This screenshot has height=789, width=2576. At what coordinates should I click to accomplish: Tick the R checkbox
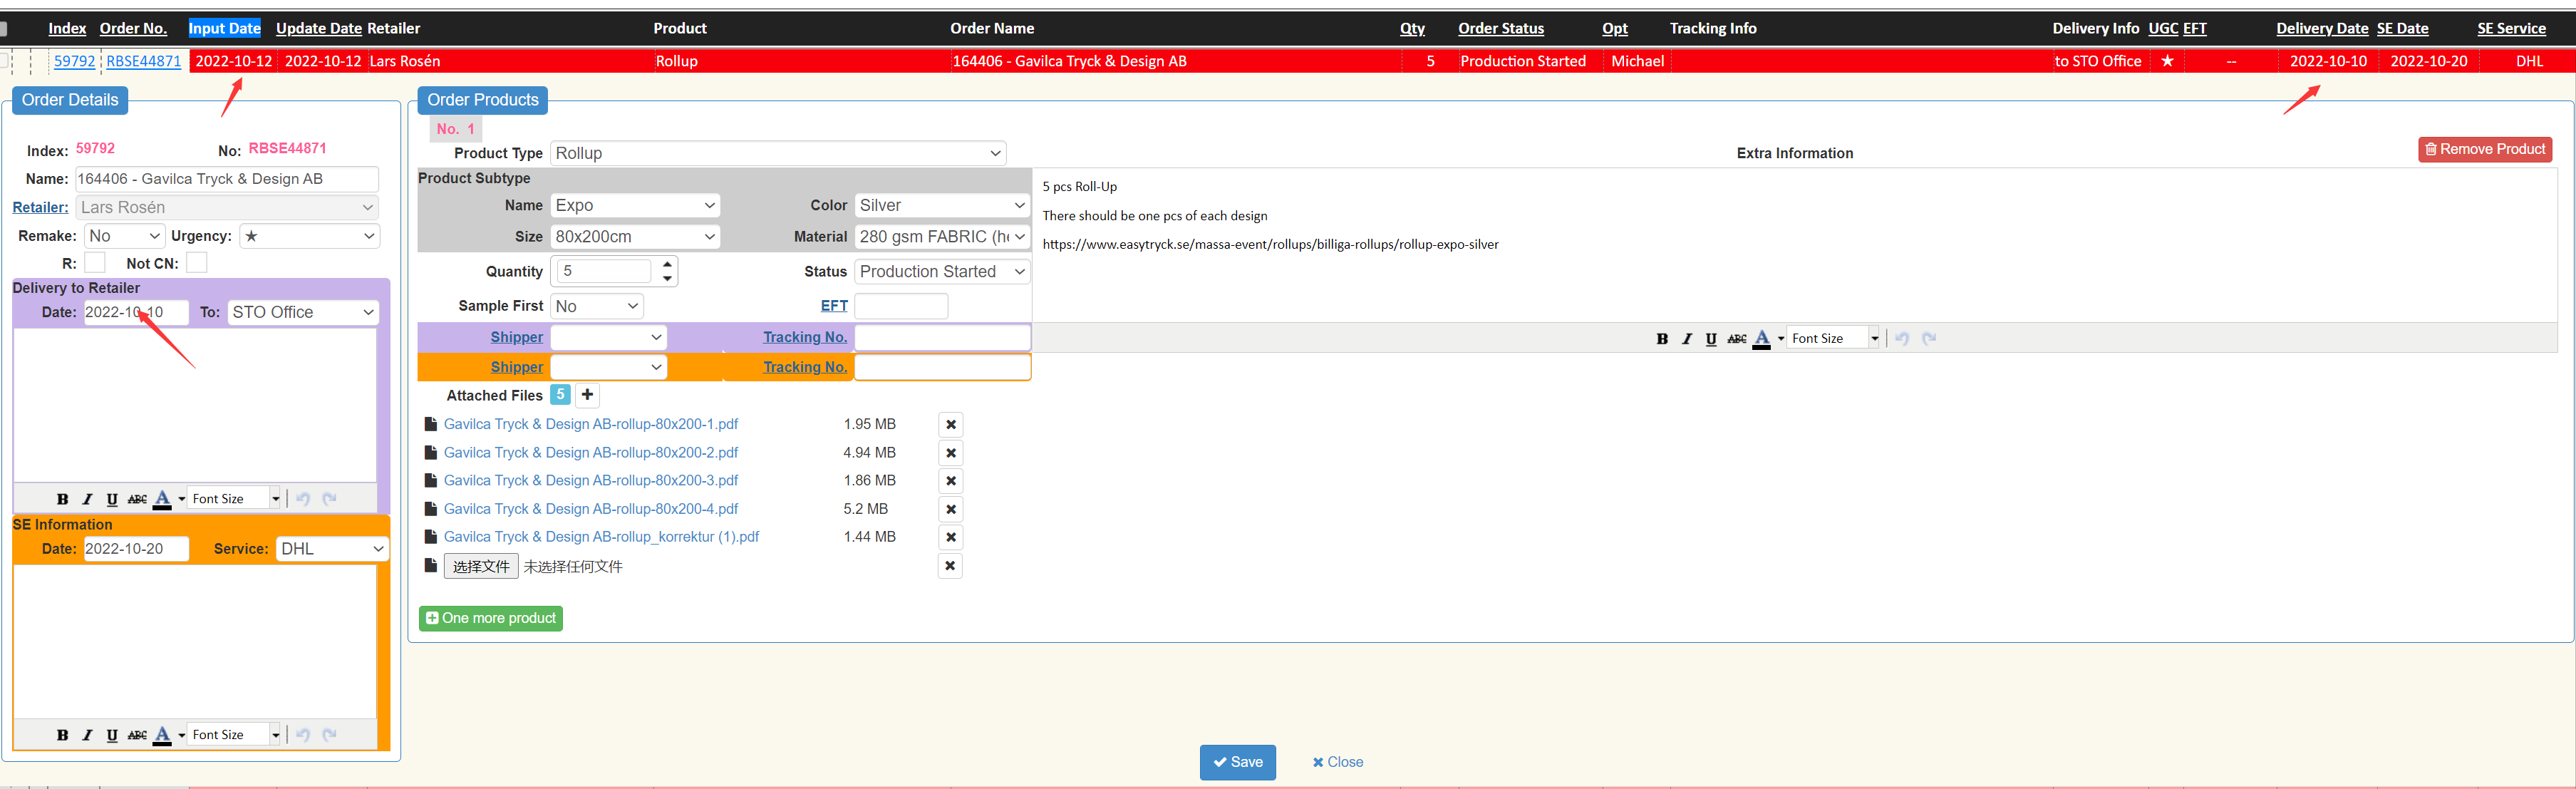pos(95,263)
